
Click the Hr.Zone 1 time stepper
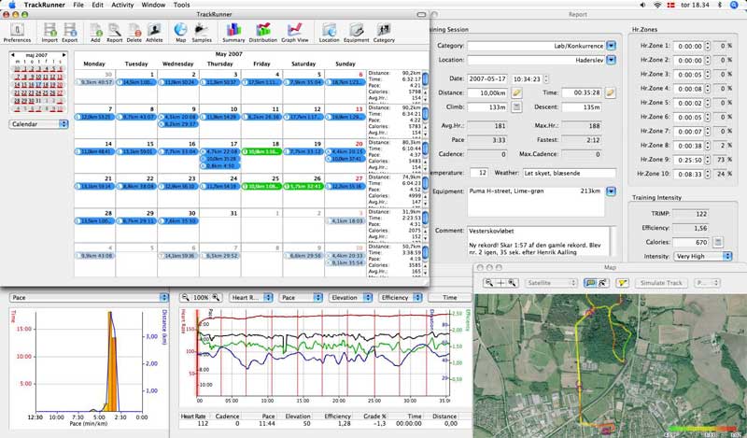(x=708, y=46)
